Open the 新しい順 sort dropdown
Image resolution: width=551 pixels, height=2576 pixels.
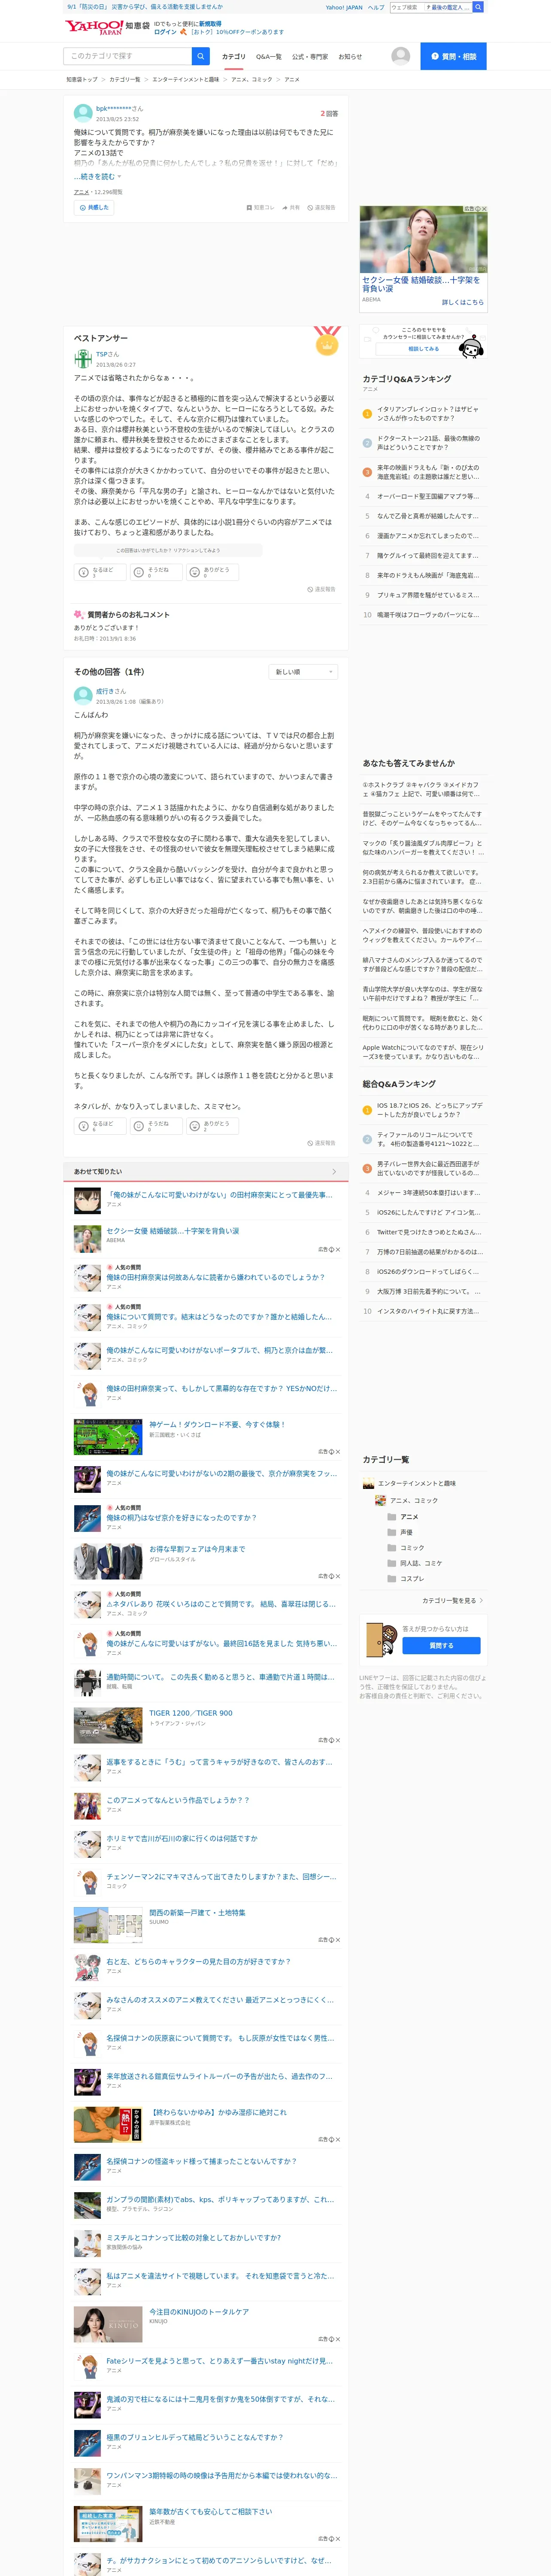point(303,672)
